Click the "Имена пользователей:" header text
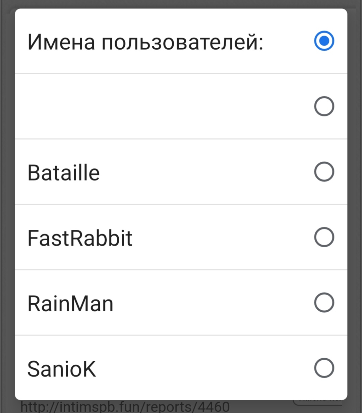 click(x=145, y=42)
